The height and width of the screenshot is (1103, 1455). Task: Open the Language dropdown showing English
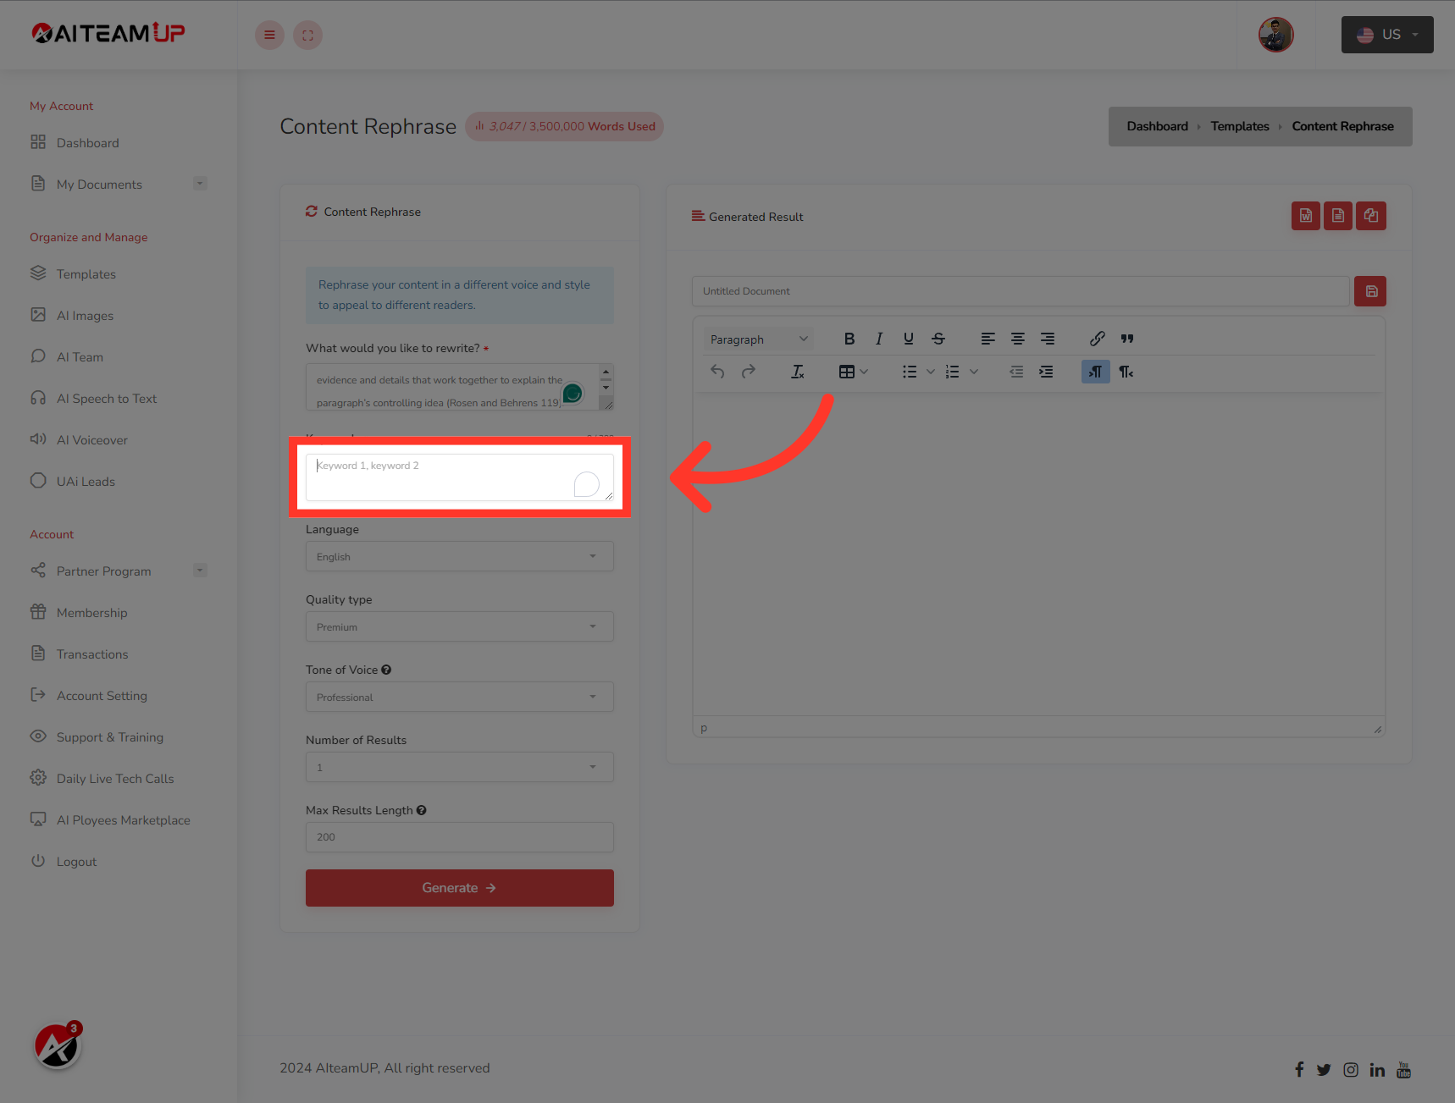click(x=459, y=556)
